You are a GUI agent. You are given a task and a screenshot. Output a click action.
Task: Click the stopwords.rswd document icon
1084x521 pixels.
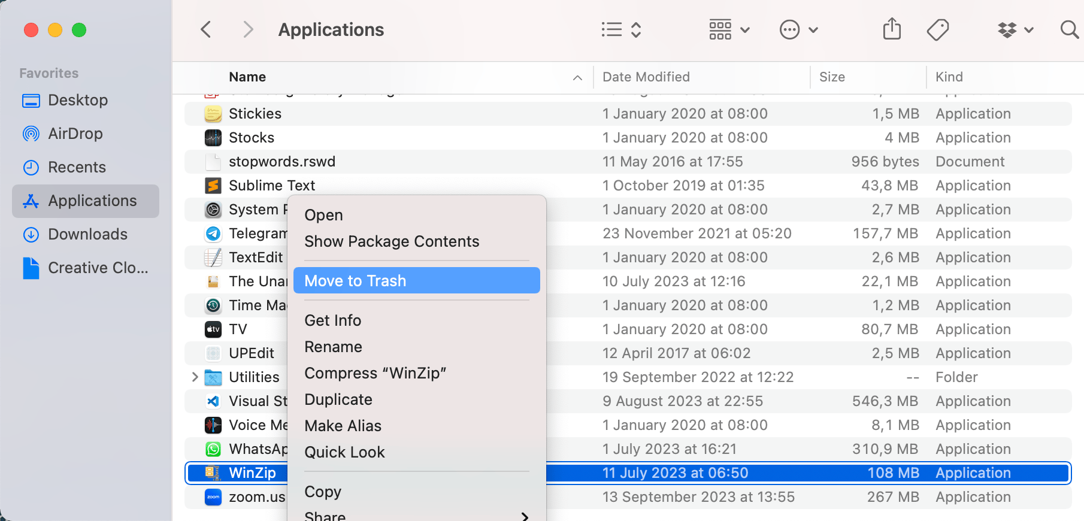pyautogui.click(x=213, y=162)
